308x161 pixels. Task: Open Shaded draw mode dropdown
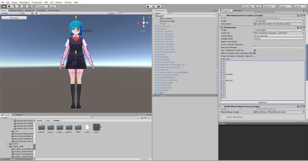point(10,13)
